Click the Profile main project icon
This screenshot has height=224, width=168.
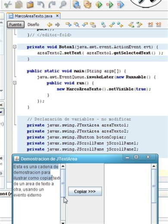point(121,4)
